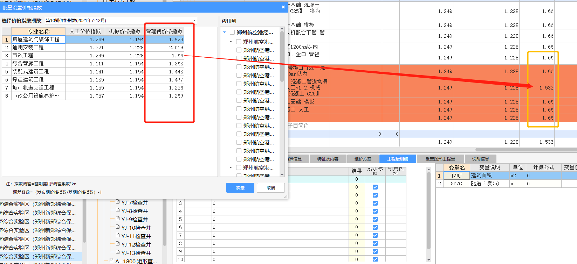This screenshot has width=577, height=264.
Task: Click down arrow of 应用到 tree scrollbar
Action: 282,174
